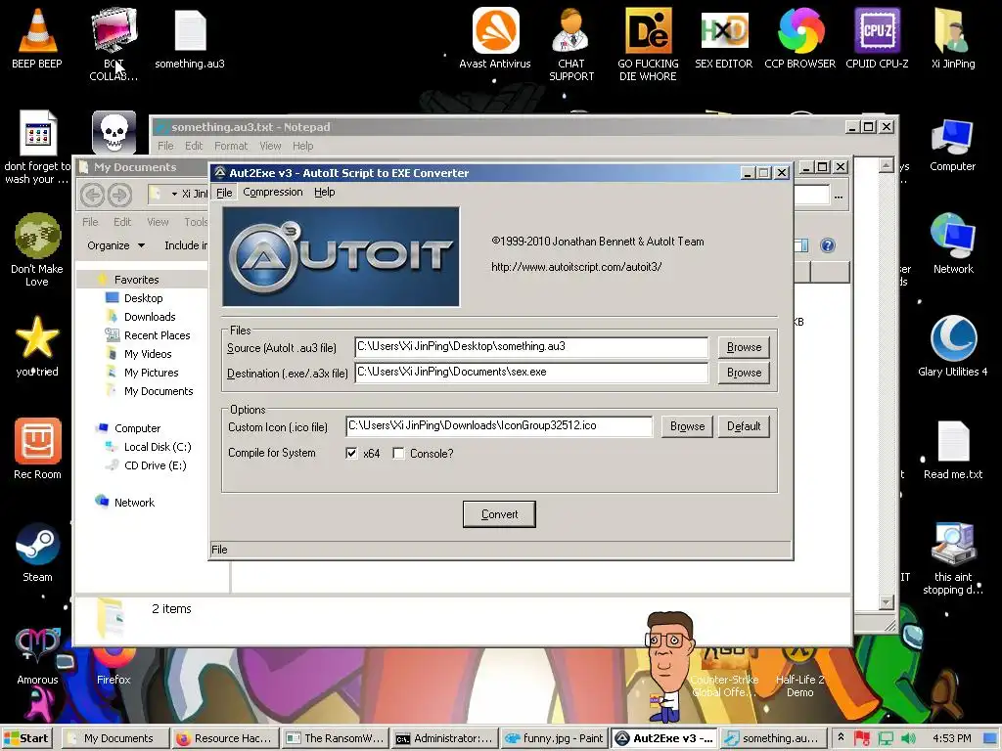Open the skull icon on desktop

114,132
